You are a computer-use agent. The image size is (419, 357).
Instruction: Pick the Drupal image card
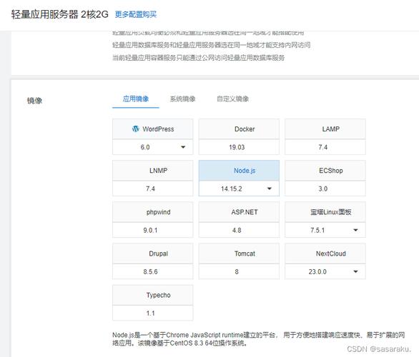coord(153,253)
